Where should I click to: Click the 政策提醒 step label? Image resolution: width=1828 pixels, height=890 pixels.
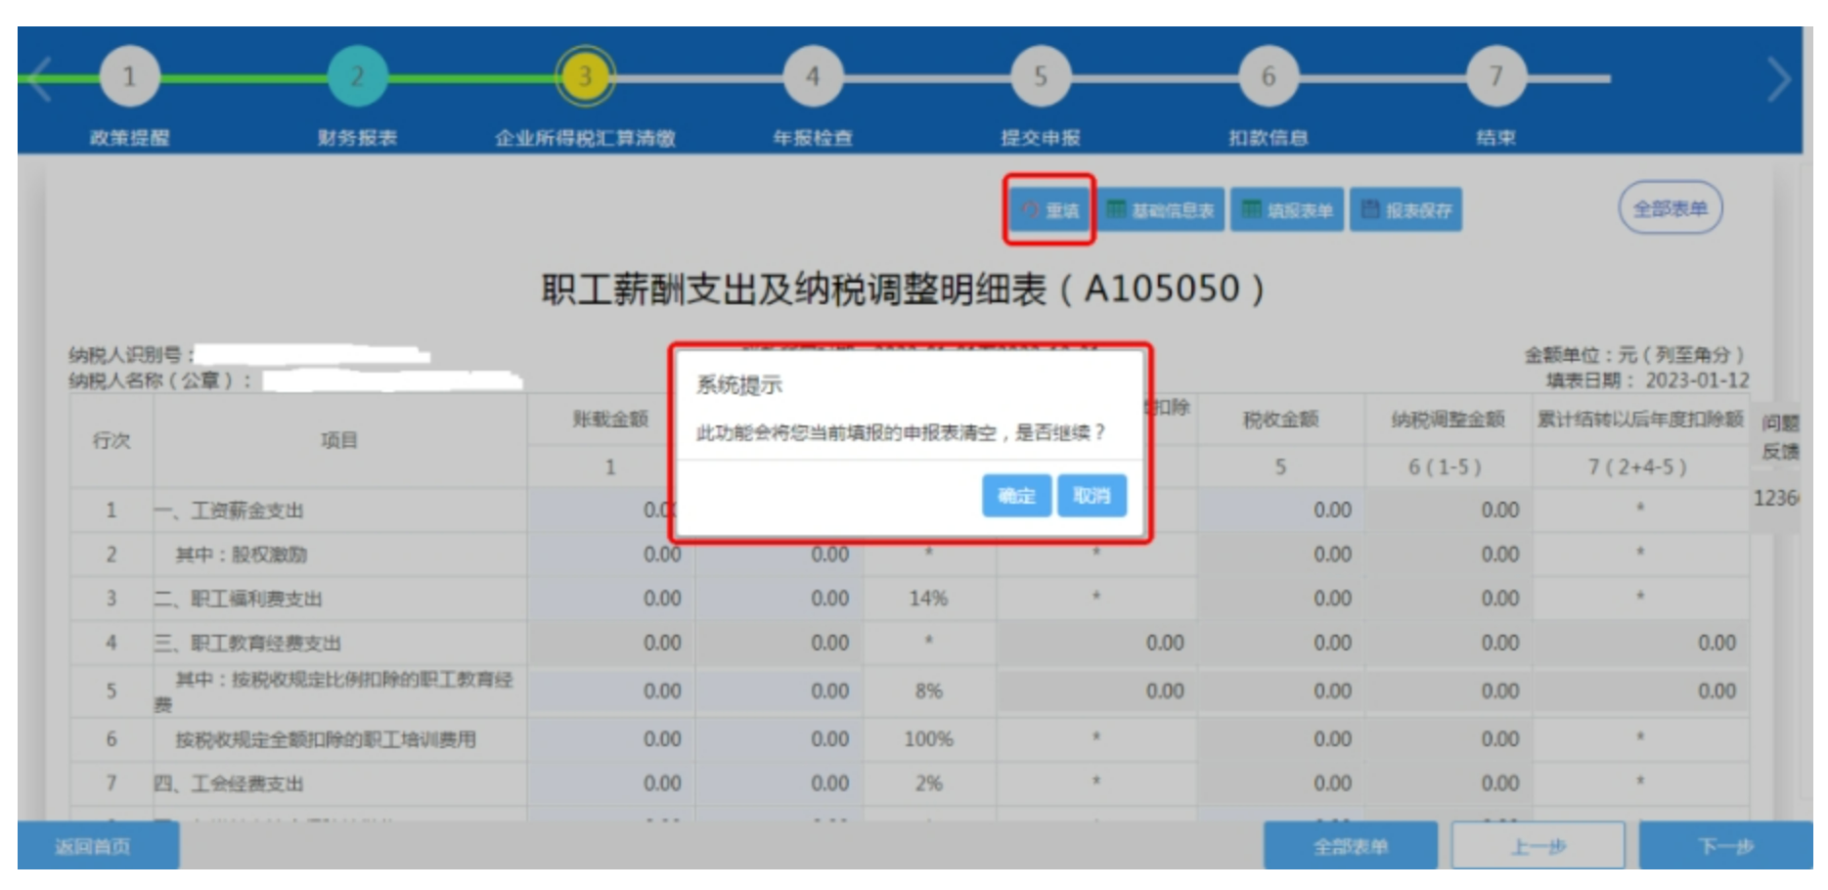129,138
